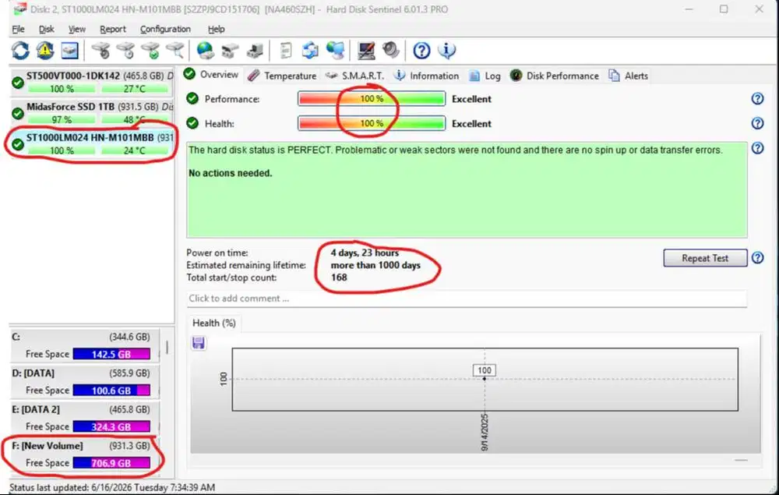The width and height of the screenshot is (779, 495).
Task: Select the MidasForce SSD 1TB disk
Action: tap(92, 113)
